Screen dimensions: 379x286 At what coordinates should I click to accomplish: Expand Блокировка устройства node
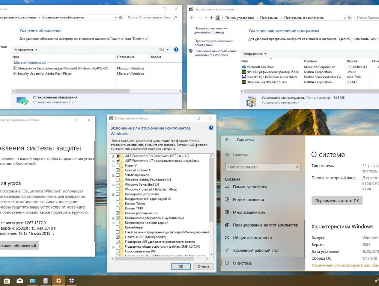[x=113, y=194]
